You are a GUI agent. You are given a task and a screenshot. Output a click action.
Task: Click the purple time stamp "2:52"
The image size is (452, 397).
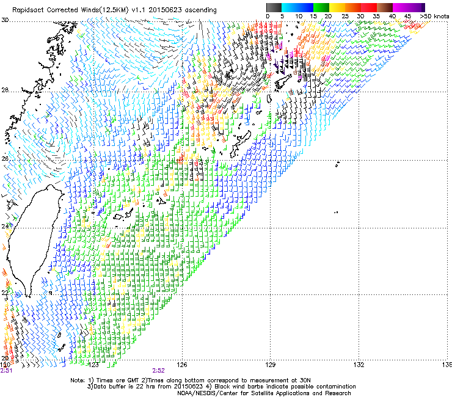point(159,371)
